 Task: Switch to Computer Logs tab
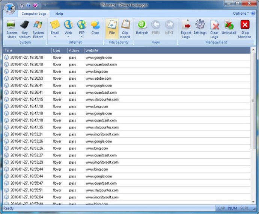34,14
